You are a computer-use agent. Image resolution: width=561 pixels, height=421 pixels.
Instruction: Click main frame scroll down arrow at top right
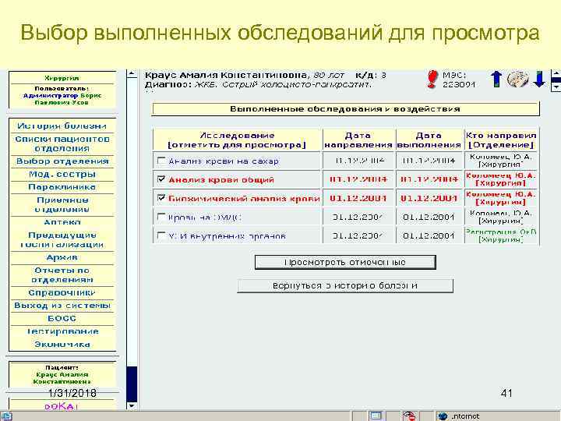(x=556, y=87)
